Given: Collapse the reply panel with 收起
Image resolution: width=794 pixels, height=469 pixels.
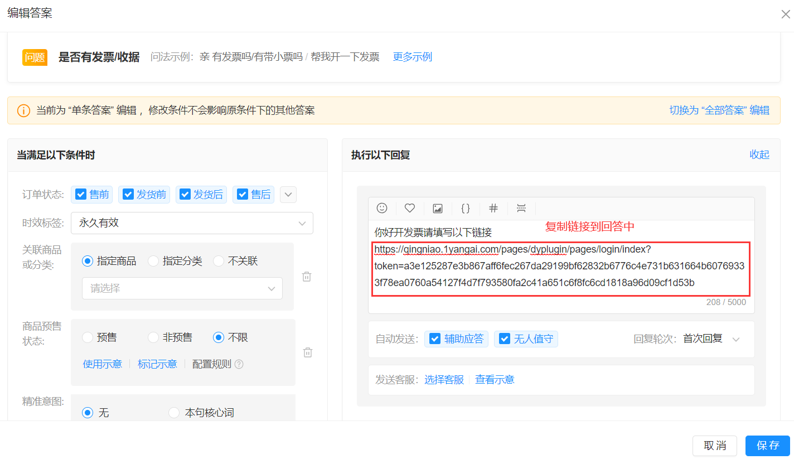Looking at the screenshot, I should coord(759,154).
